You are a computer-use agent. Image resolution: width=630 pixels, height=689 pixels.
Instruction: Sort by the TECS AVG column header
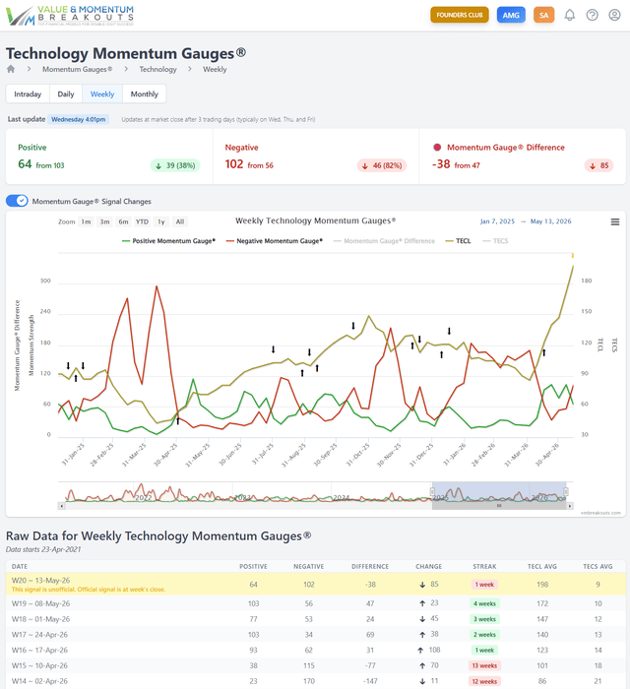598,566
